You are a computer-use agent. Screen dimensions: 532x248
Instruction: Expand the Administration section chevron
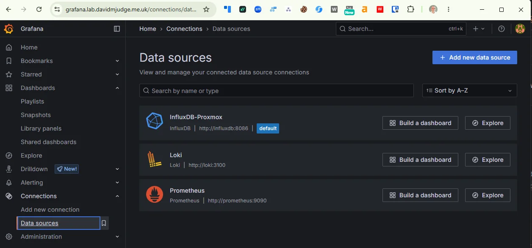pos(117,237)
